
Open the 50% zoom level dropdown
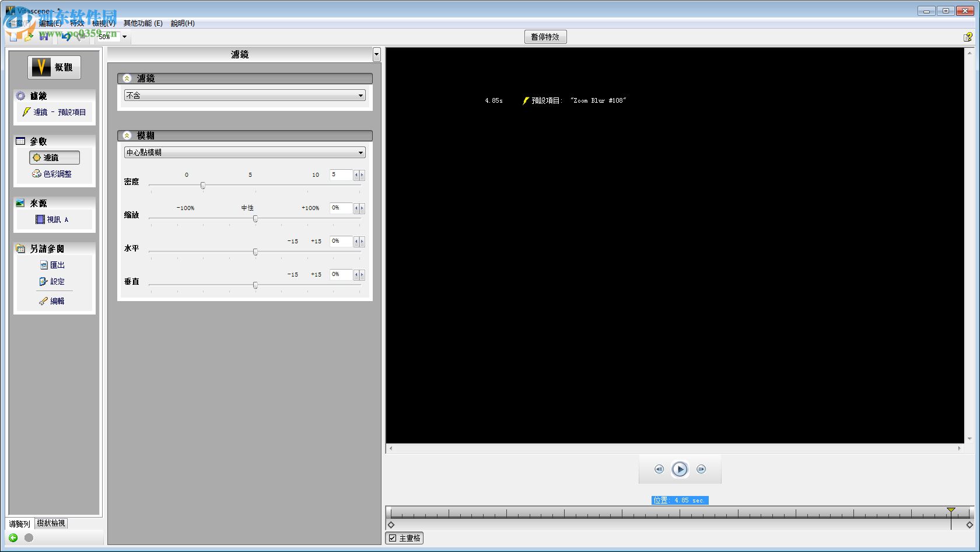[x=124, y=37]
